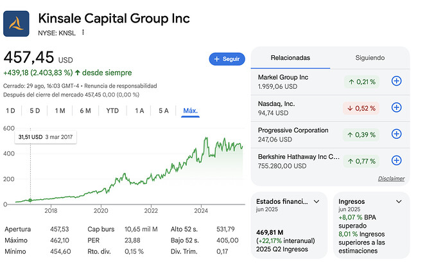This screenshot has height=270, width=443.
Task: Switch chart to 5 D range
Action: (x=35, y=111)
